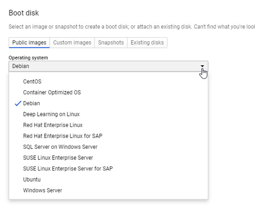Image resolution: width=255 pixels, height=210 pixels.
Task: Select the Snapshots tab
Action: coord(111,43)
